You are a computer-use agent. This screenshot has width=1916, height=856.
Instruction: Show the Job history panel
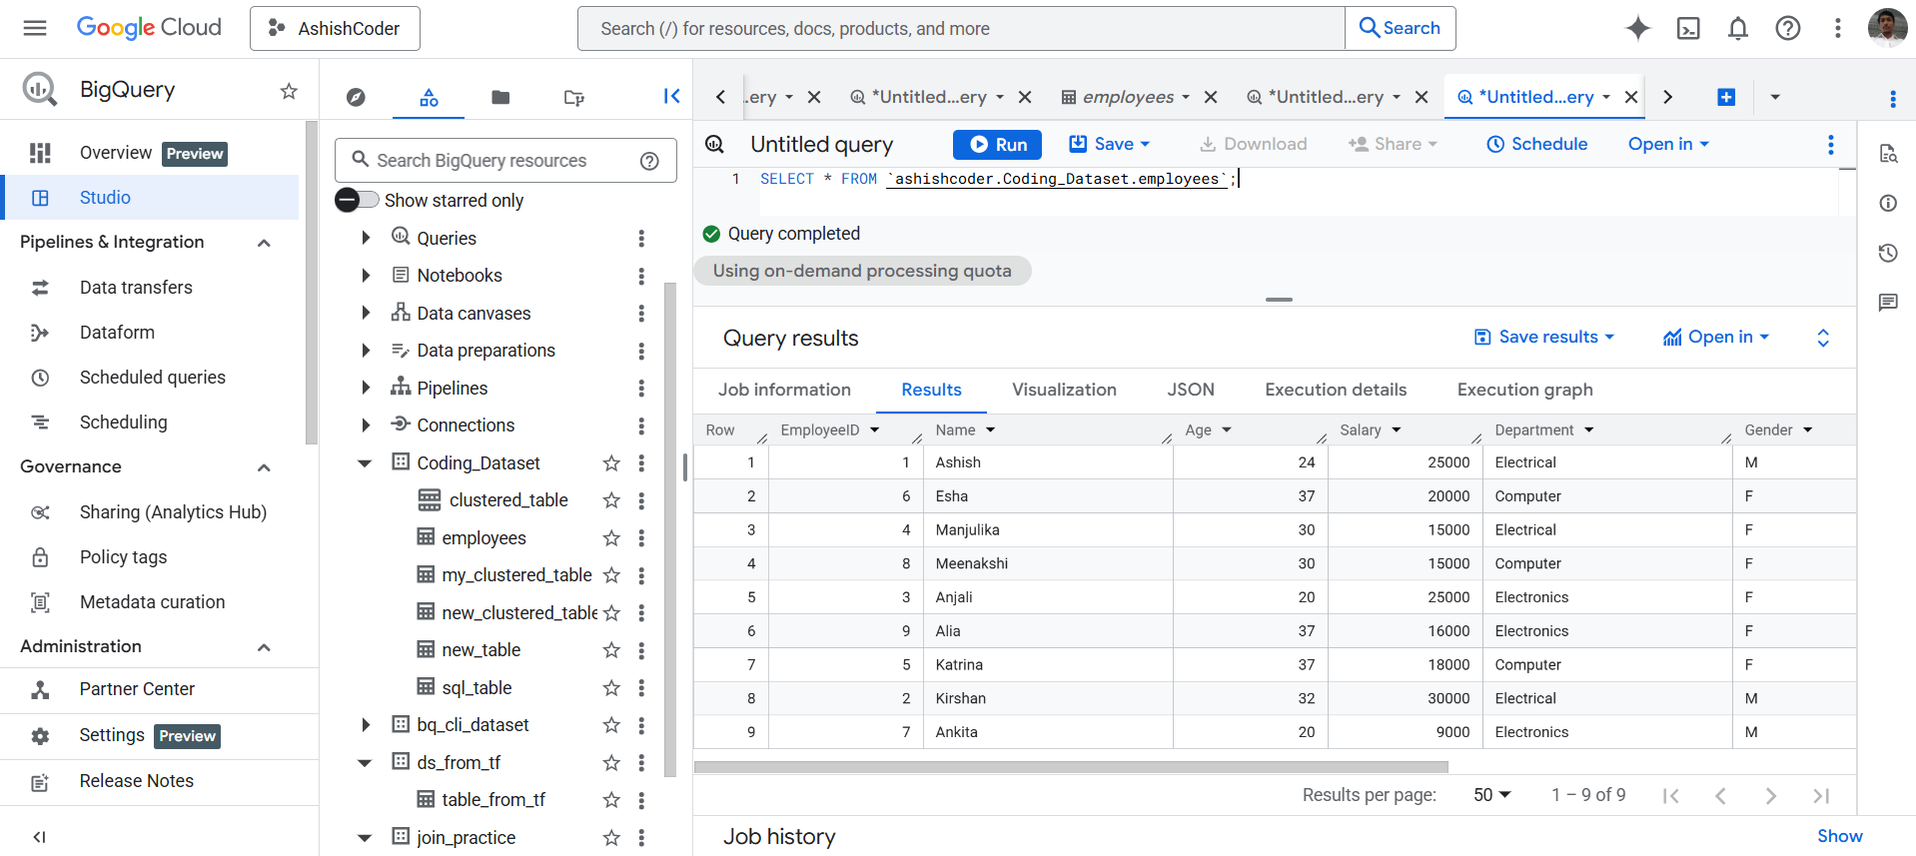coord(1839,836)
